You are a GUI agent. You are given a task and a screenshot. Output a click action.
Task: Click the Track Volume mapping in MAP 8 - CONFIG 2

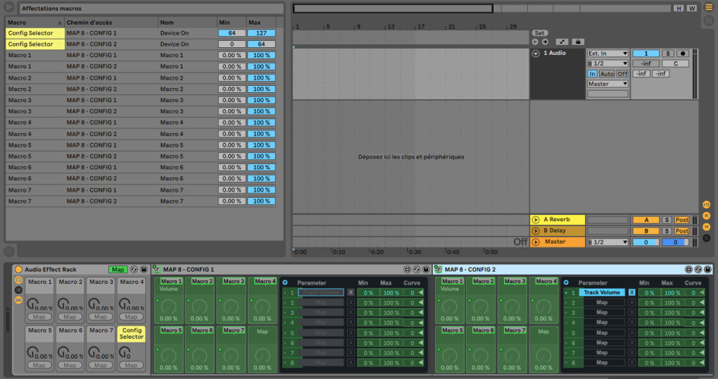pyautogui.click(x=602, y=292)
